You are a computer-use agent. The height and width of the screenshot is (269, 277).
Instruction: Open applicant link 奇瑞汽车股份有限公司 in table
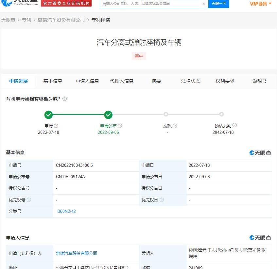click(x=77, y=253)
